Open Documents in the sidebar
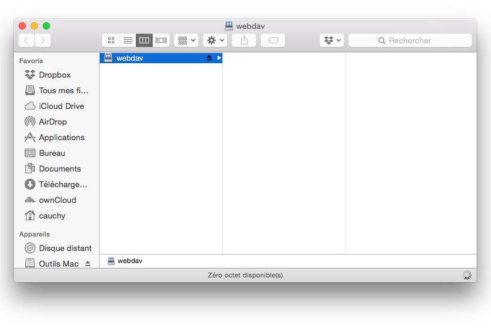The image size is (491, 331). tap(56, 169)
